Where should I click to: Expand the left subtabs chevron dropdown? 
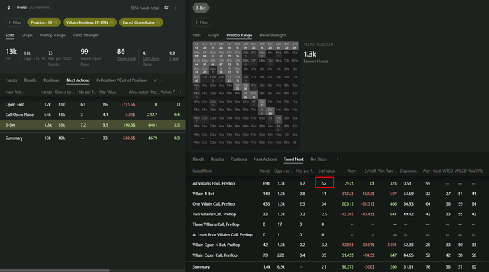(x=155, y=80)
